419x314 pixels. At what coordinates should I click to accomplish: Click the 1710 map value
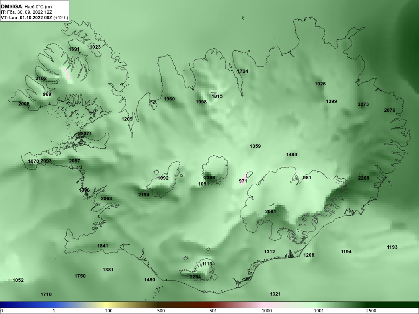[x=46, y=294]
